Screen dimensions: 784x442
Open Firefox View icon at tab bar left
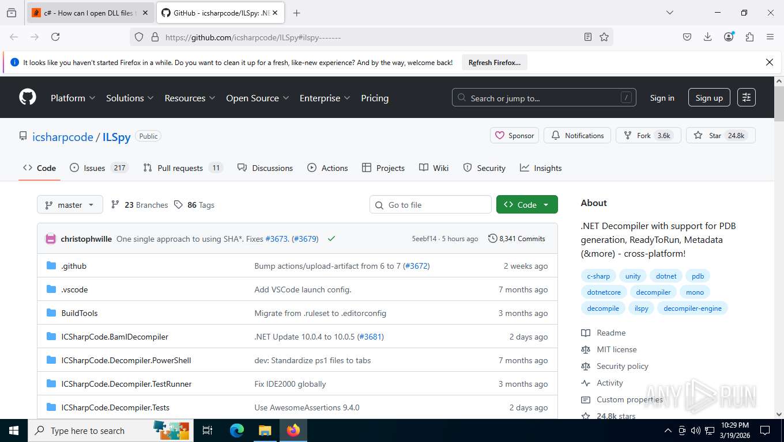pyautogui.click(x=12, y=13)
